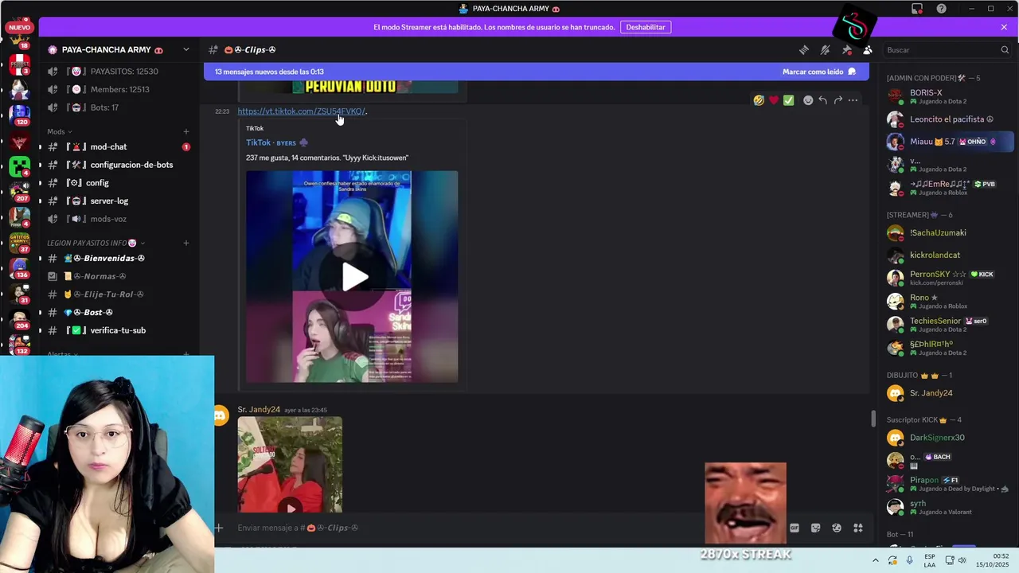Select the green creeper server icon
Viewport: 1019px width, 573px height.
(x=20, y=166)
